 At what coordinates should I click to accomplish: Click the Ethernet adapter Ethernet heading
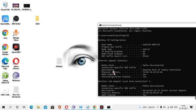(x=113, y=61)
